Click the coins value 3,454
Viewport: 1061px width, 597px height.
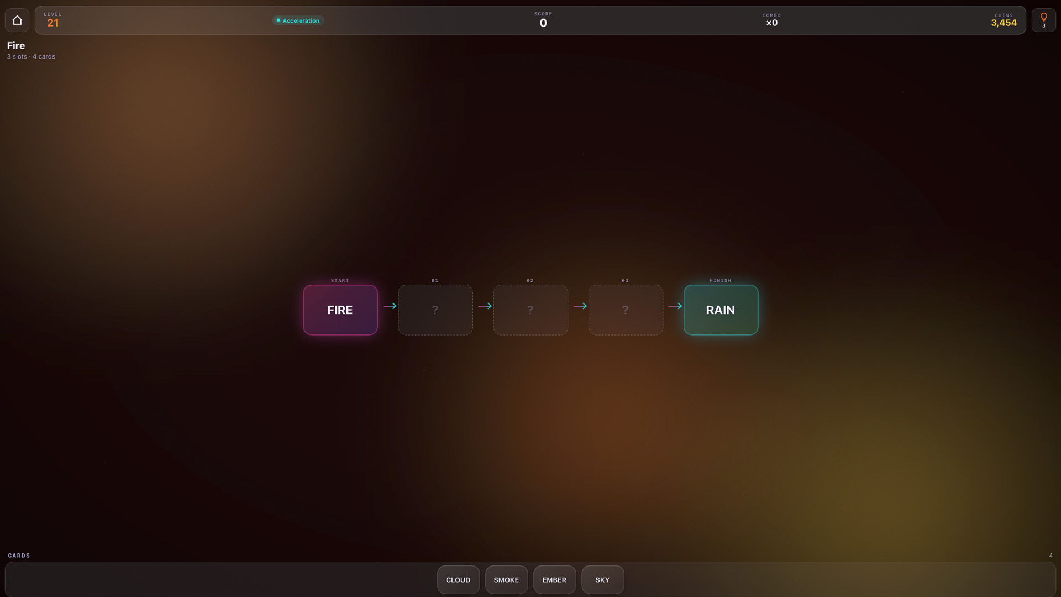pyautogui.click(x=1004, y=23)
